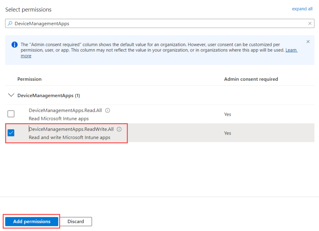This screenshot has width=319, height=231.
Task: Uncheck the DeviceManagementApps.ReadWrite.All checkbox
Action: tap(11, 133)
